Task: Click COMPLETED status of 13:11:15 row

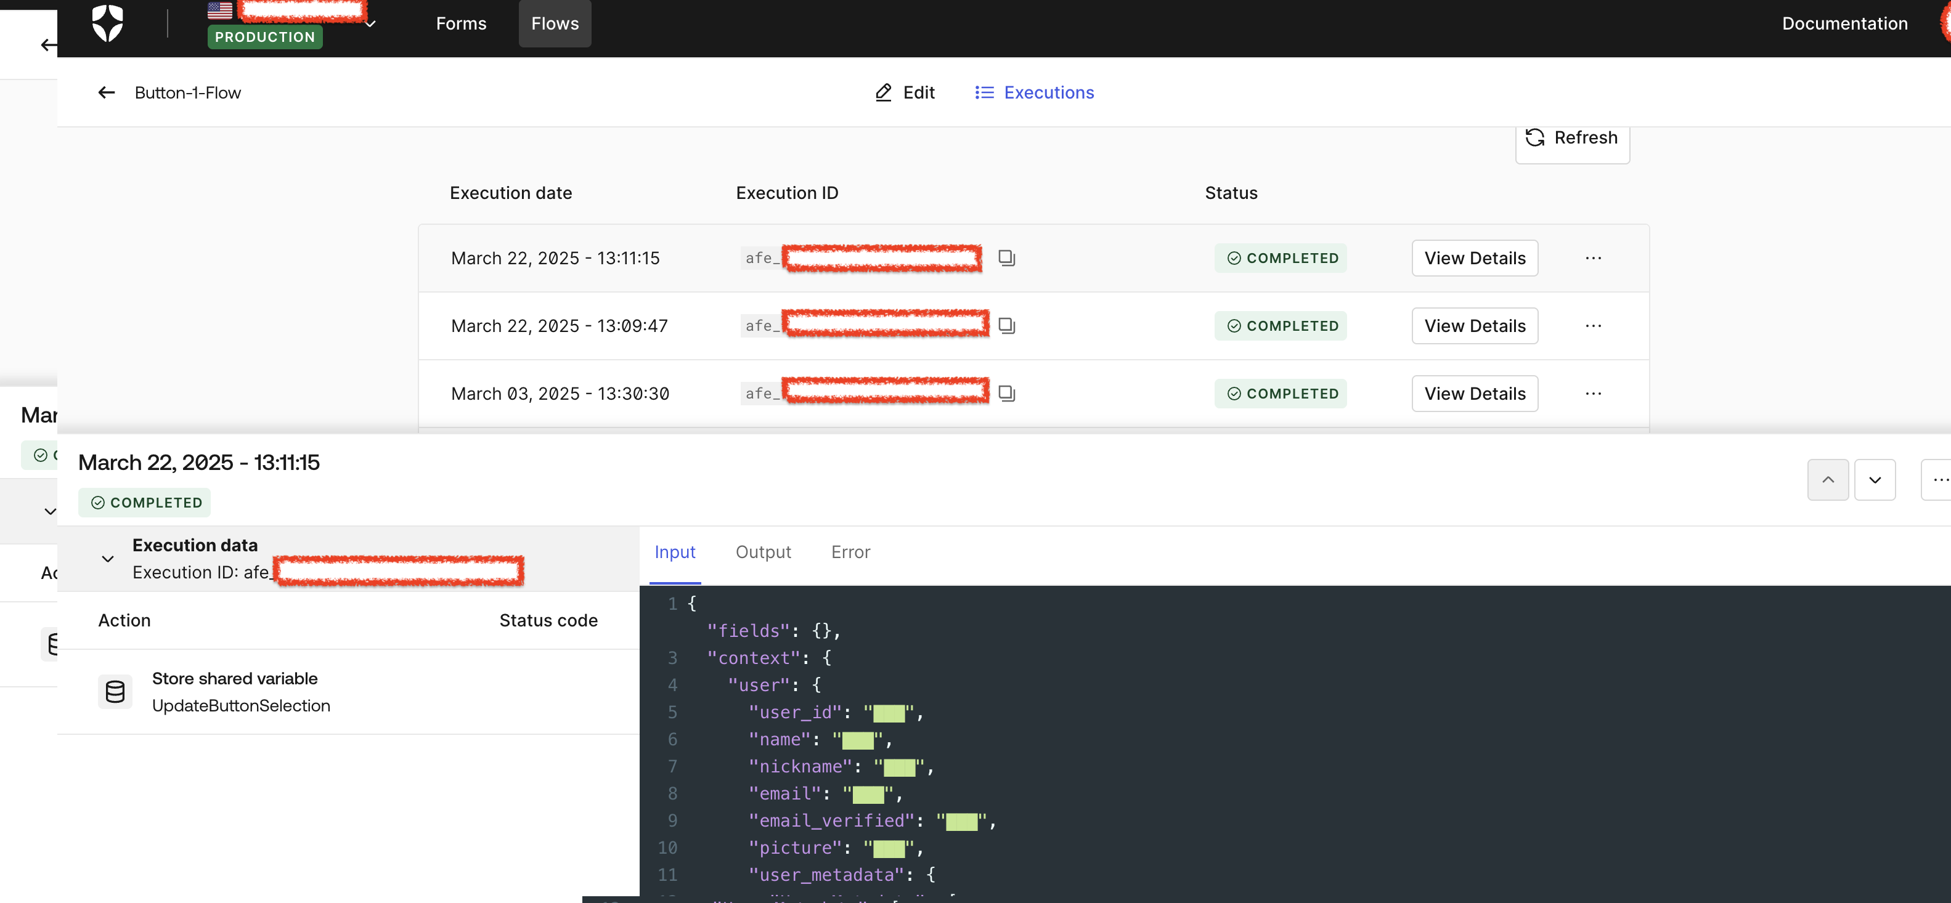Action: [1281, 258]
